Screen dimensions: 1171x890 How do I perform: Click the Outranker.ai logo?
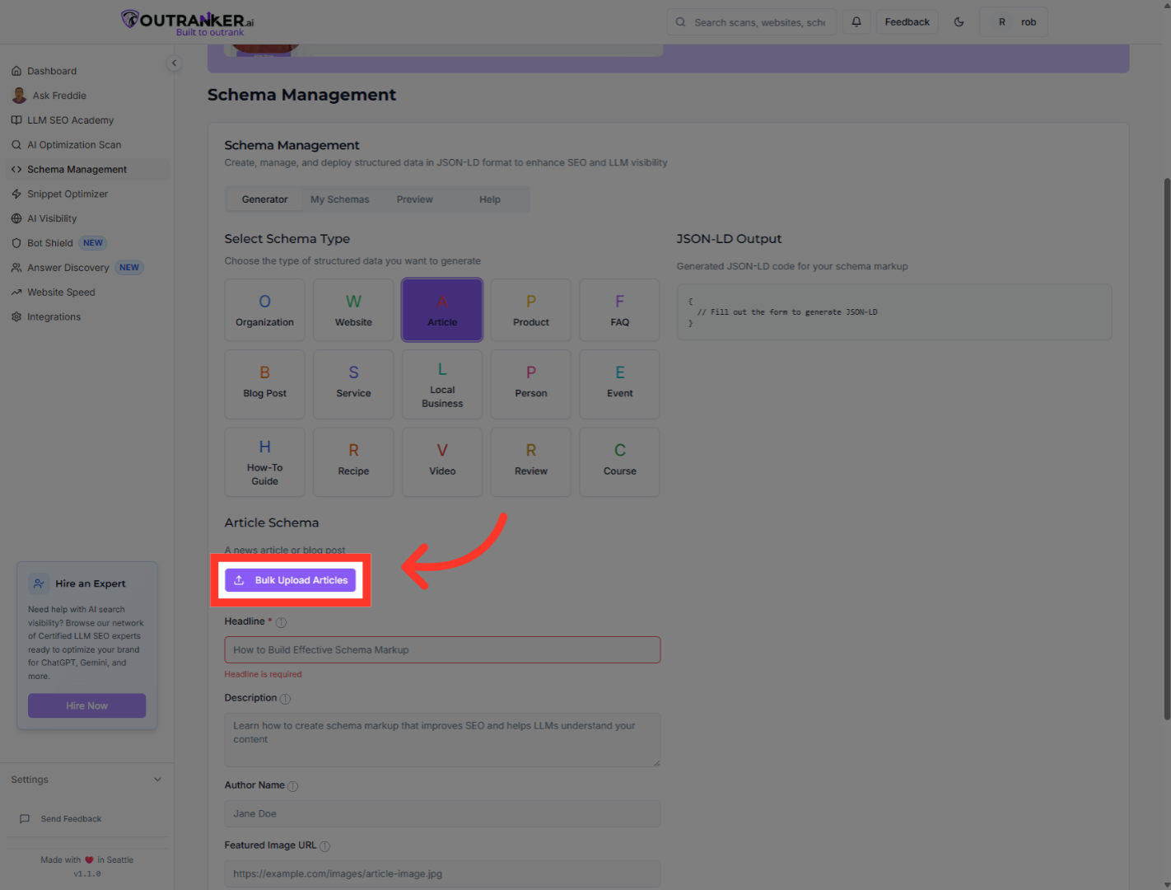point(188,22)
